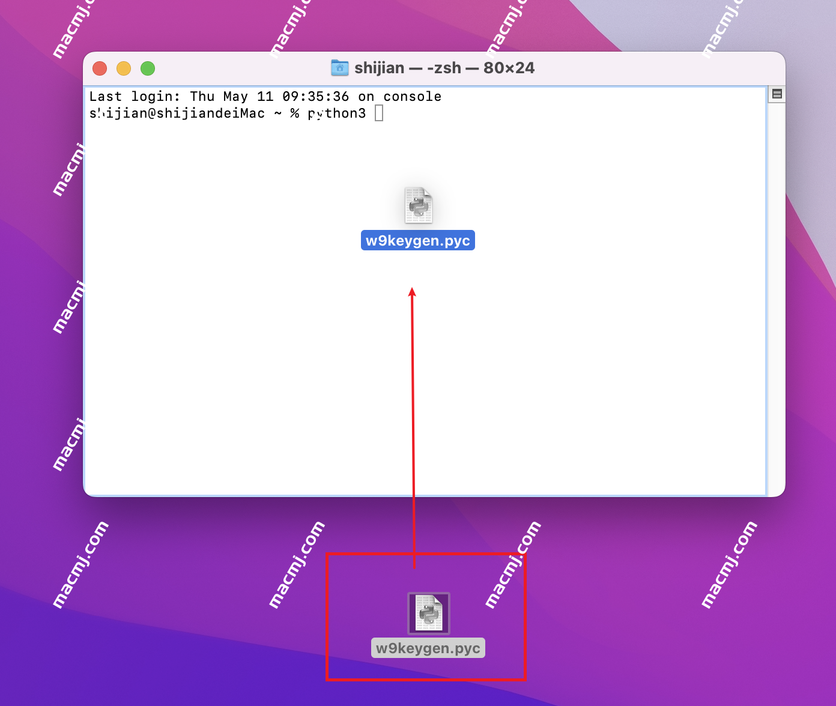Click the Last login line in Terminal

pos(265,97)
